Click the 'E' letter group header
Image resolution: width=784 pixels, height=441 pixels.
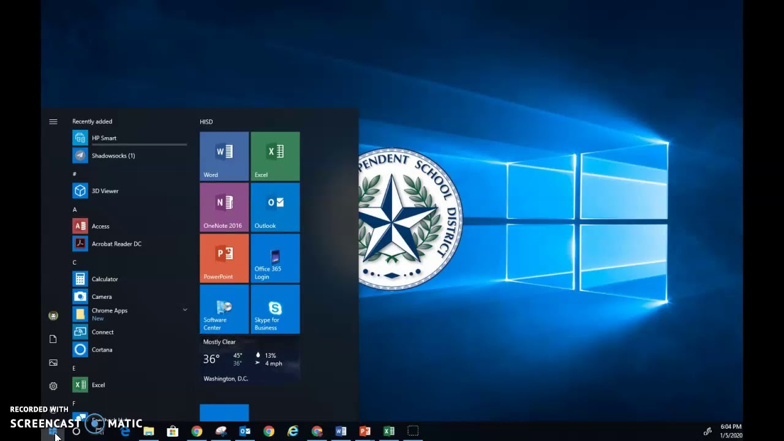[74, 368]
